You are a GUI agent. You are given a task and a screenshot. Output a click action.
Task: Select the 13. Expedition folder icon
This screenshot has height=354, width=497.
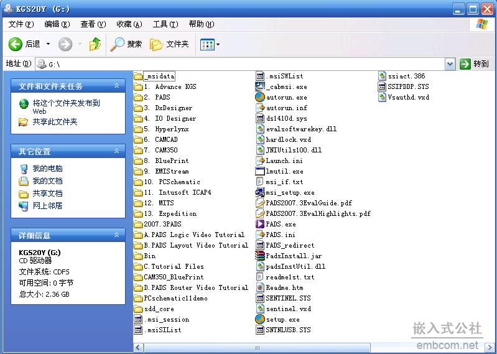pyautogui.click(x=138, y=213)
